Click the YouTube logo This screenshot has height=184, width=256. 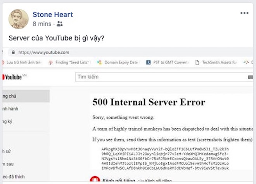(x=13, y=77)
